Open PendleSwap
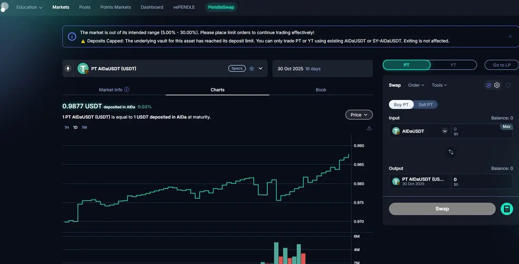 [x=221, y=7]
